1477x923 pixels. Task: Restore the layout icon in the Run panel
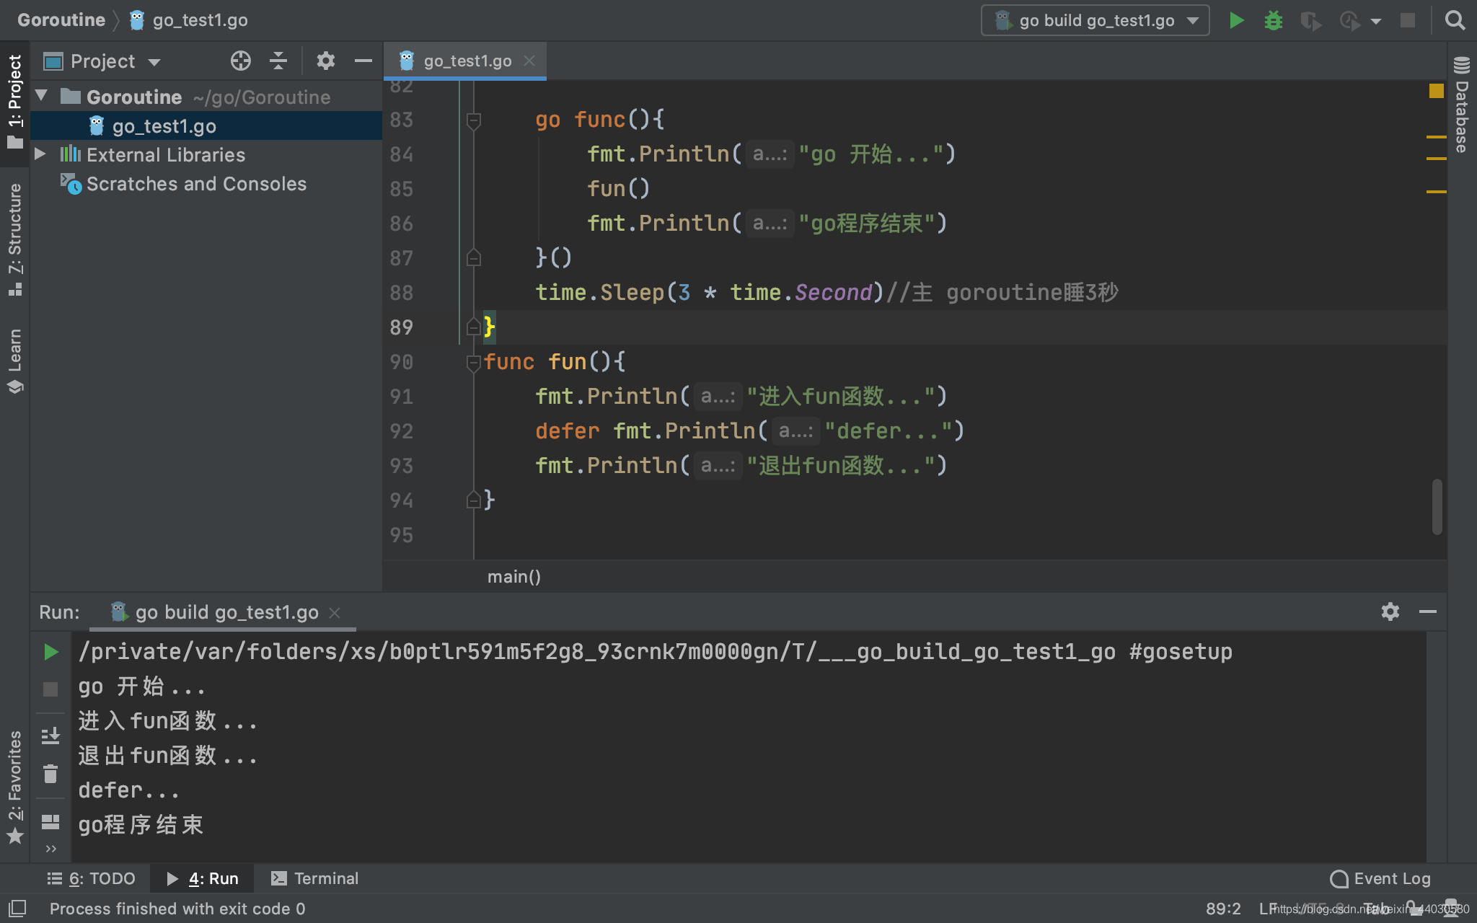coord(50,821)
